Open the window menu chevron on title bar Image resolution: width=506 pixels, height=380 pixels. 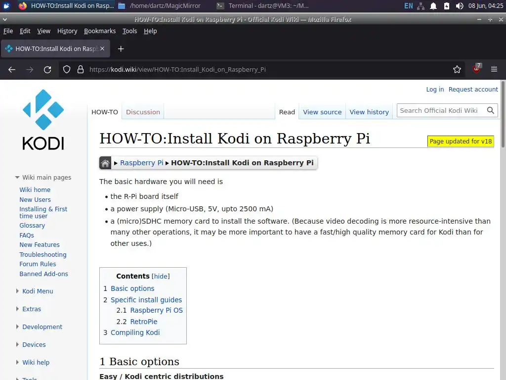[x=4, y=19]
